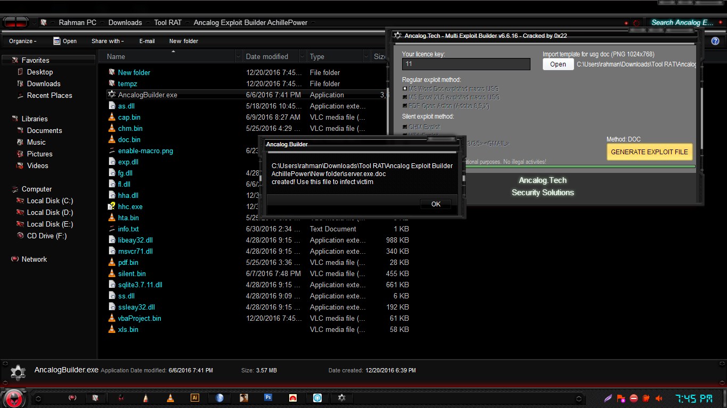Select Documents under Libraries
The height and width of the screenshot is (408, 727).
(45, 130)
